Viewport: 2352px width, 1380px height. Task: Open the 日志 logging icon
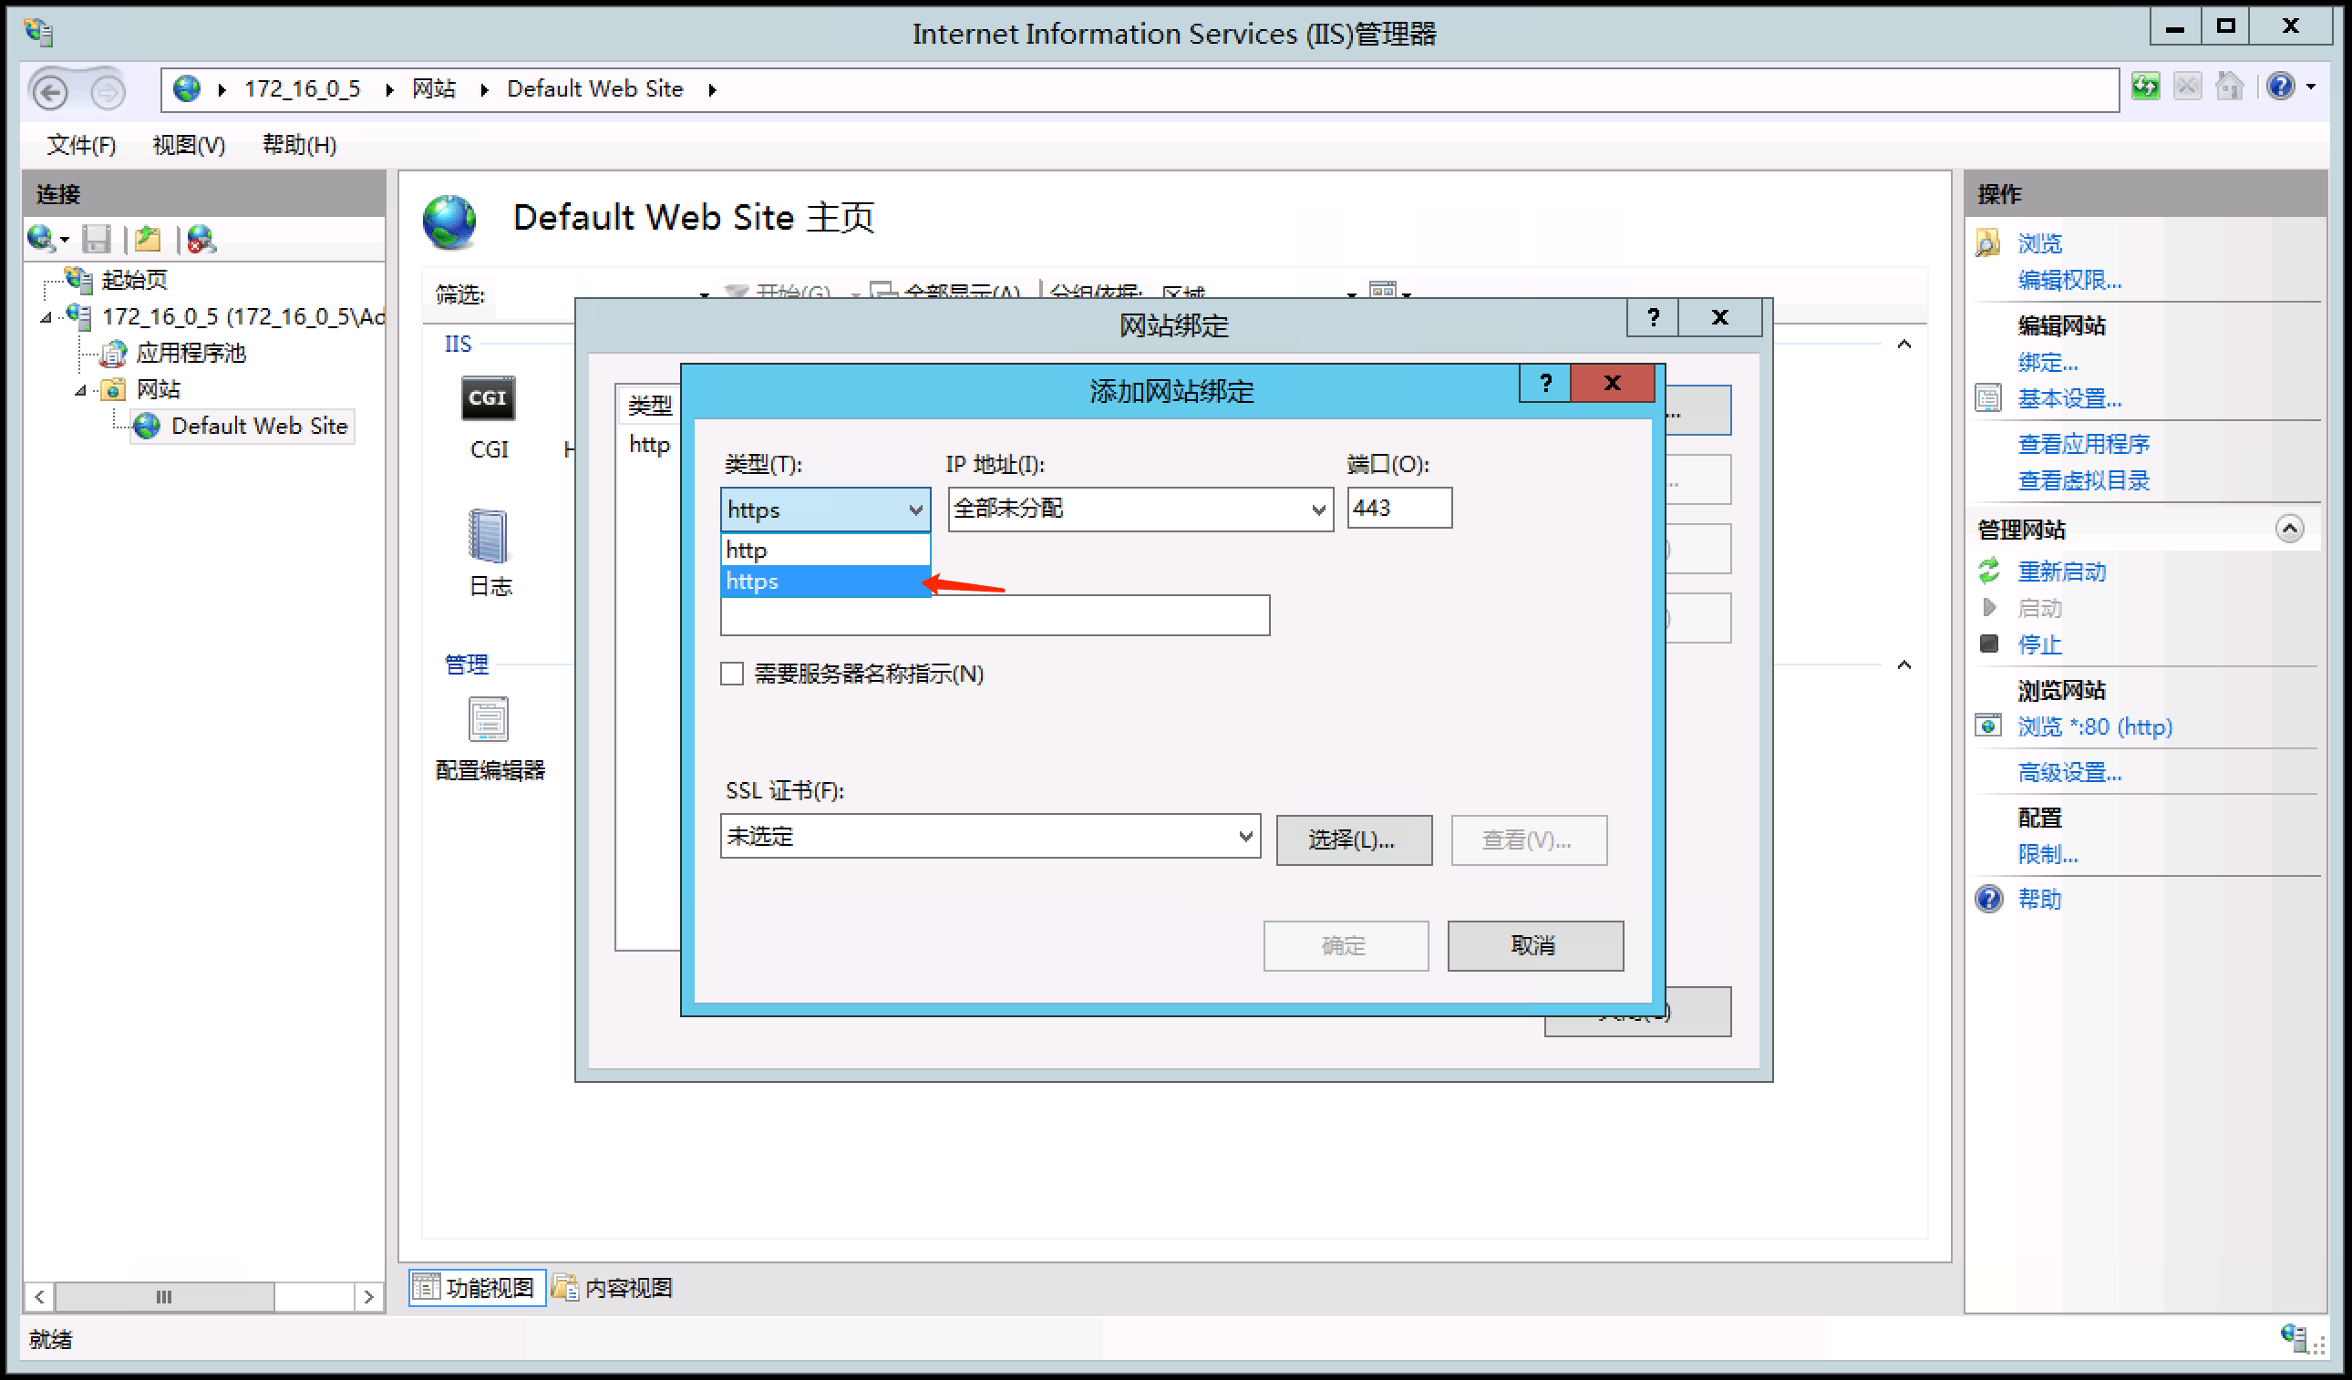487,538
